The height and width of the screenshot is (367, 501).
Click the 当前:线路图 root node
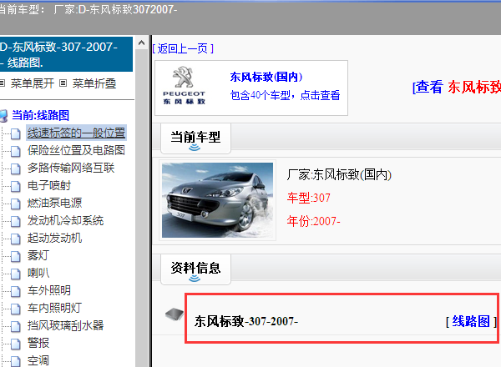point(41,116)
